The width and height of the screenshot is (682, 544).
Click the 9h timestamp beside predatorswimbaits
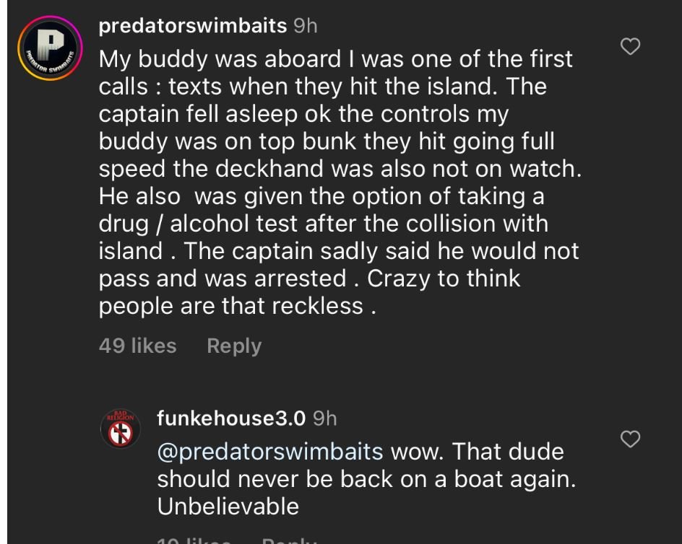[306, 26]
